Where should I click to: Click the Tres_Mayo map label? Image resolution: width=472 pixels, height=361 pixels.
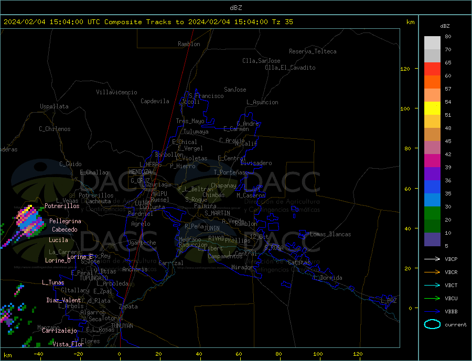tap(190, 121)
